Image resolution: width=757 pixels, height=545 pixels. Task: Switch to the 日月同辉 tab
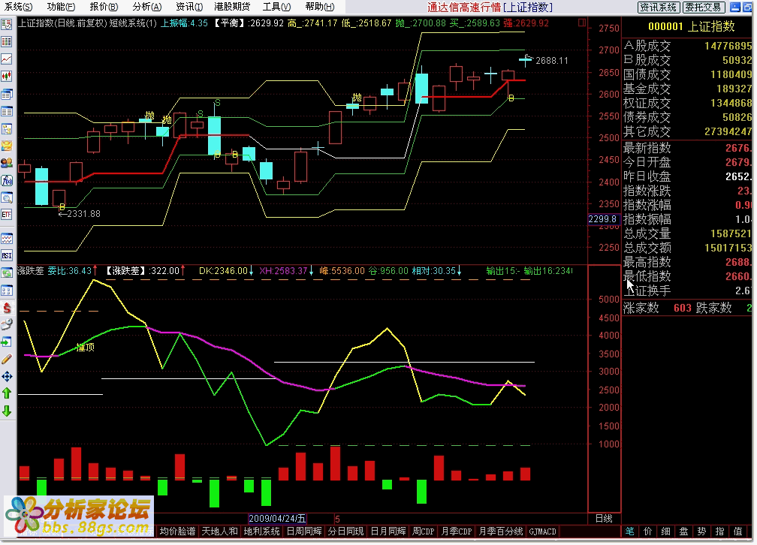[388, 531]
